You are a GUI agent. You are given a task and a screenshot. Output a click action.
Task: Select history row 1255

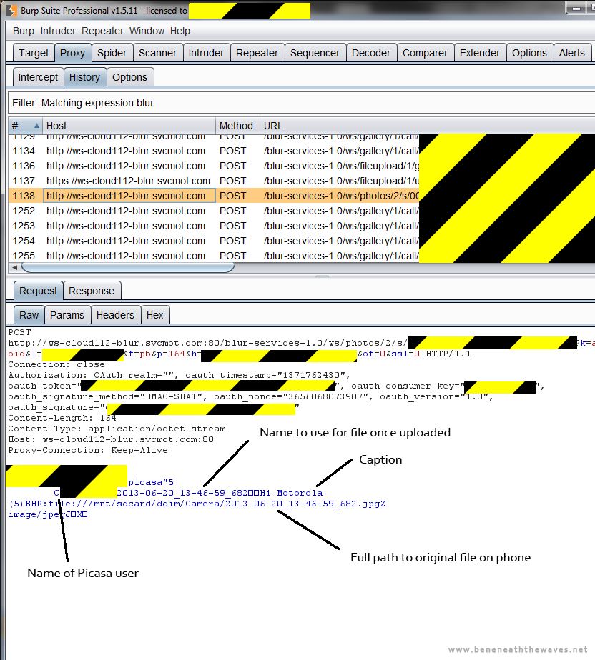(x=214, y=256)
